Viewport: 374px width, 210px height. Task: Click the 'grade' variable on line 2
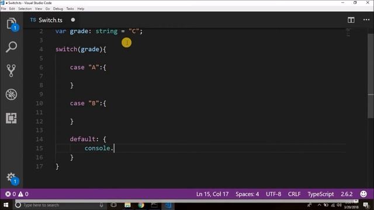coord(79,31)
